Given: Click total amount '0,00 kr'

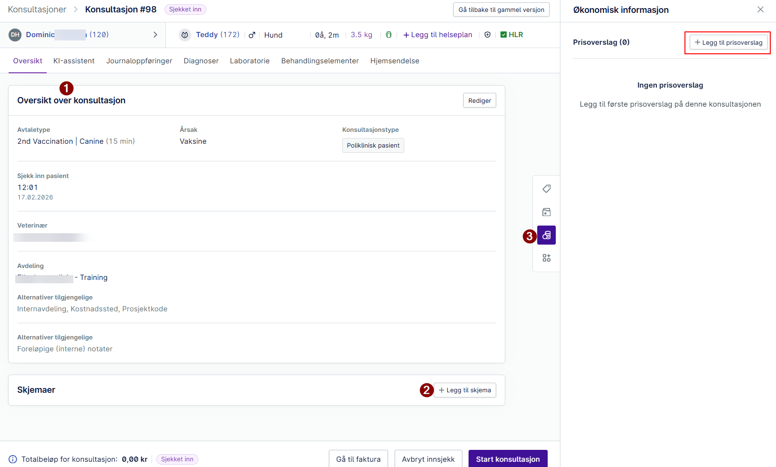Looking at the screenshot, I should (x=134, y=459).
